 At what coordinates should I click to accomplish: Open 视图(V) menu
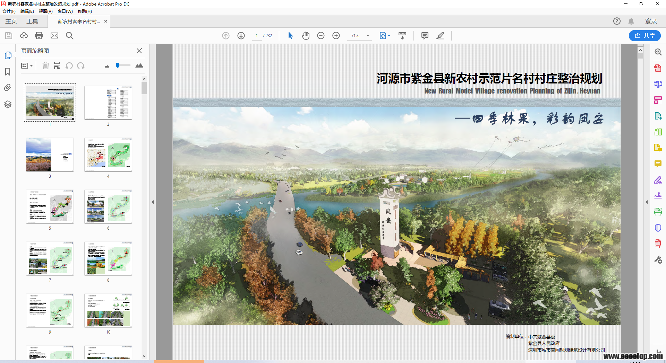pos(45,11)
